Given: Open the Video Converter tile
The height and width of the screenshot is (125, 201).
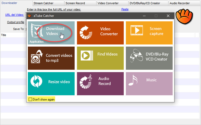Looking at the screenshot, I should click(x=100, y=33).
